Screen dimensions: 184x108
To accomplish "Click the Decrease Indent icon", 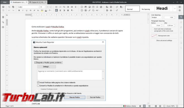I will coord(68,7).
